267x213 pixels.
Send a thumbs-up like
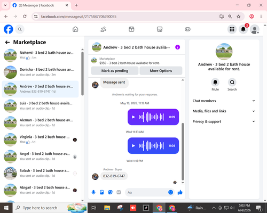pos(180,192)
